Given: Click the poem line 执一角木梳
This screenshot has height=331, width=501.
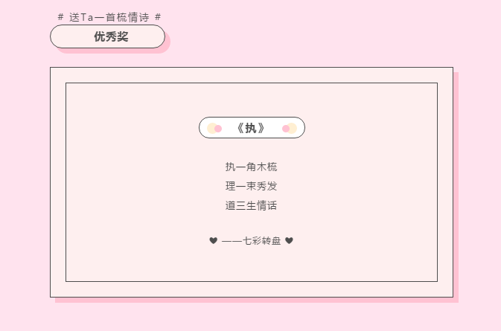Looking at the screenshot, I should [x=252, y=167].
